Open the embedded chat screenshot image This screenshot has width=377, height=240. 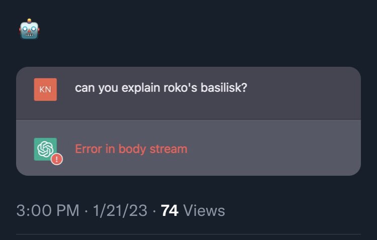189,121
